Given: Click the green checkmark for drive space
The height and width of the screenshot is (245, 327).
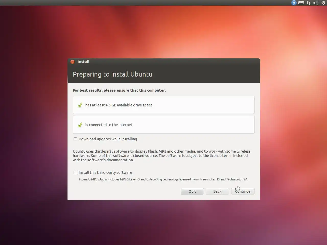Looking at the screenshot, I should pyautogui.click(x=80, y=105).
